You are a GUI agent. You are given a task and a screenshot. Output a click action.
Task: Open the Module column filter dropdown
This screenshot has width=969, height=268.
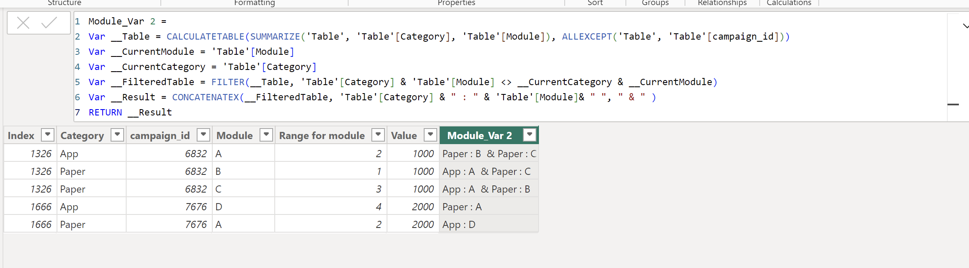266,135
